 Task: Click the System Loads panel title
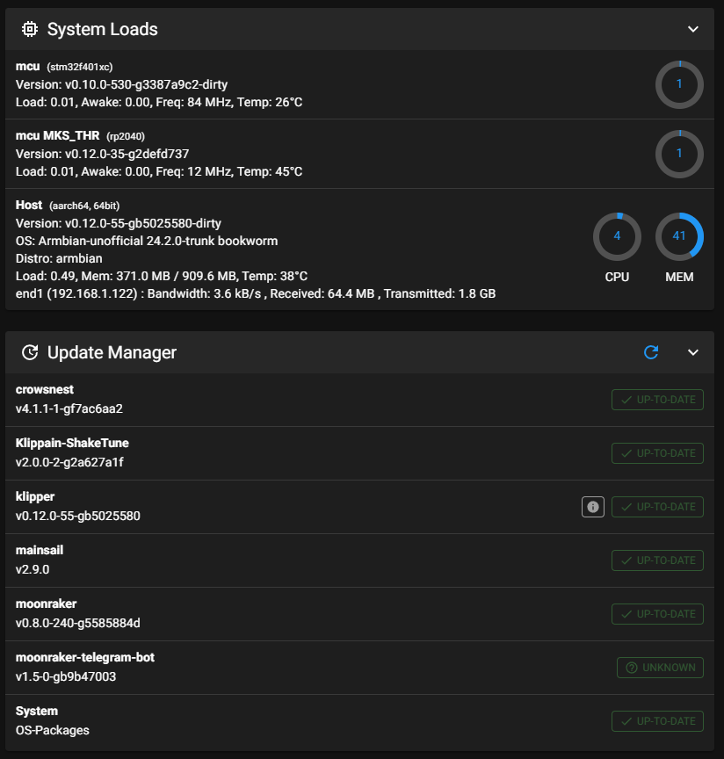[x=103, y=29]
